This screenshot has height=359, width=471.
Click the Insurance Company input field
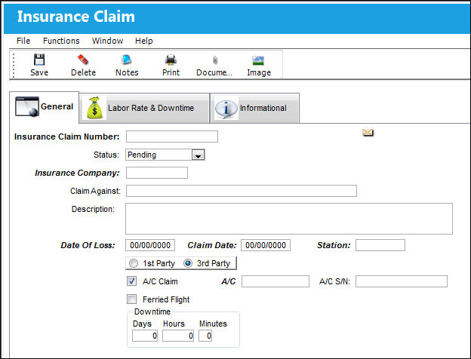tap(157, 173)
